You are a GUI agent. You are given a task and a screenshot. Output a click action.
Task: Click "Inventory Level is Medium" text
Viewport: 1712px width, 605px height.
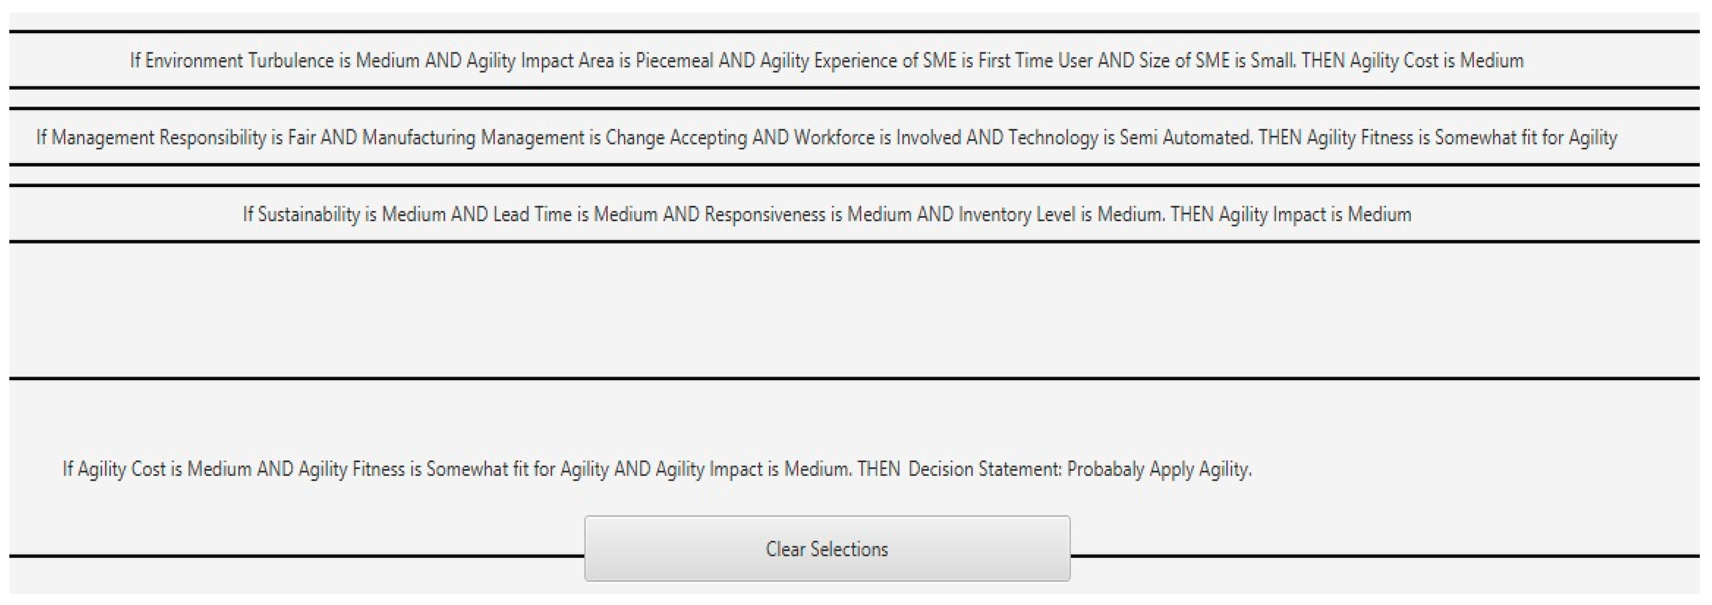[x=1060, y=214]
